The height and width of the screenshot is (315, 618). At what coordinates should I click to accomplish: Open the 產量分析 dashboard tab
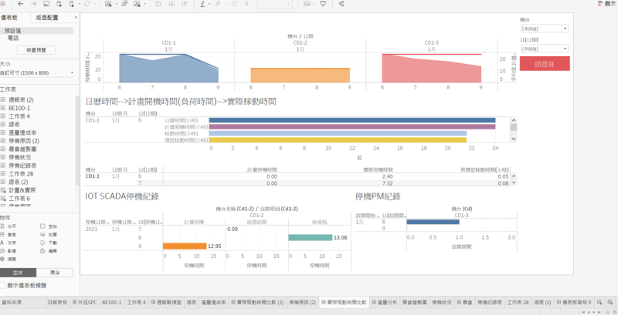384,303
